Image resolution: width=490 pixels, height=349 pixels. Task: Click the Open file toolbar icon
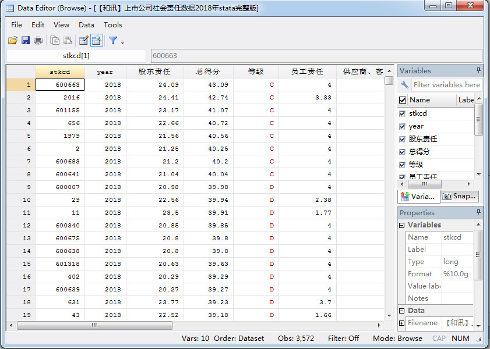pyautogui.click(x=12, y=40)
